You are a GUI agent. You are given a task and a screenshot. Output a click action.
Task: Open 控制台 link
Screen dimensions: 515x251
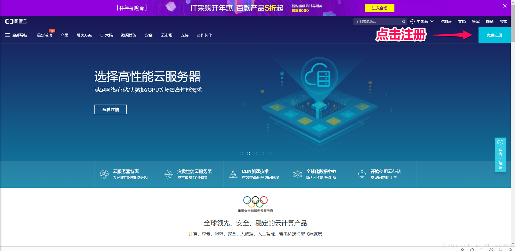pyautogui.click(x=446, y=21)
